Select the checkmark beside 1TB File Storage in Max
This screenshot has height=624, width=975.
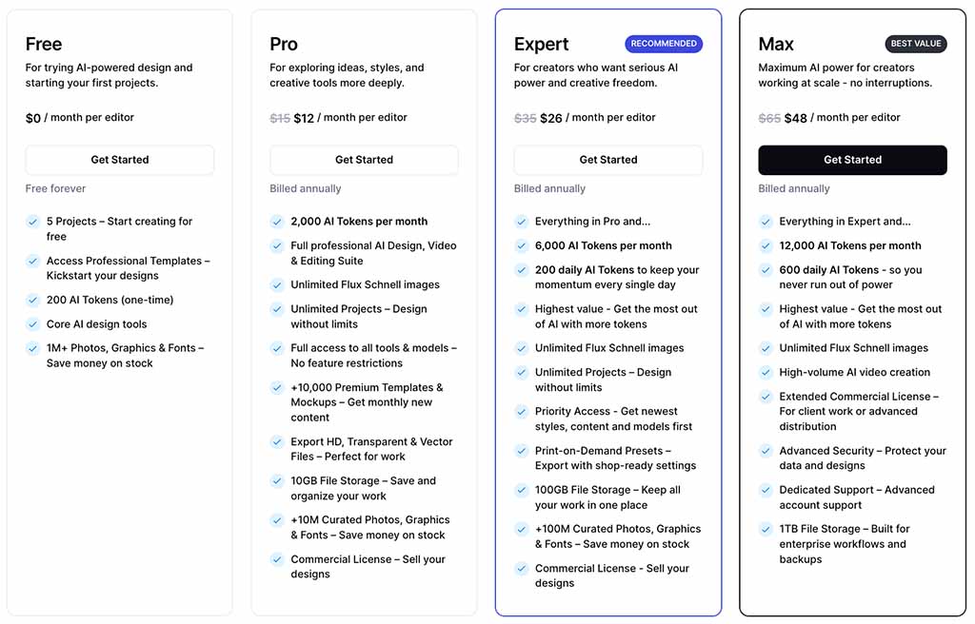pos(766,530)
